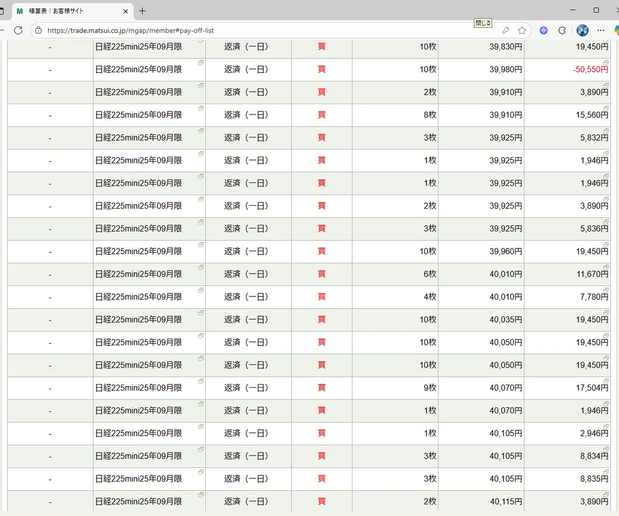
Task: Click popup icon above the 7,780円 value
Action: click(x=606, y=290)
